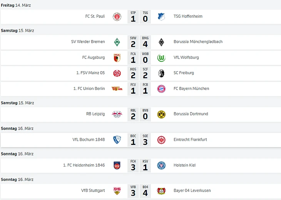Open the VfB Stuttgart crest icon

click(117, 191)
